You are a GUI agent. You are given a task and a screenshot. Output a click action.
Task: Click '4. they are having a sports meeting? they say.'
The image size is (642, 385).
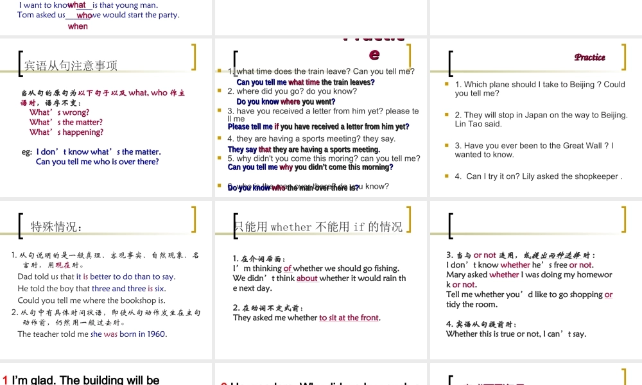(x=311, y=139)
